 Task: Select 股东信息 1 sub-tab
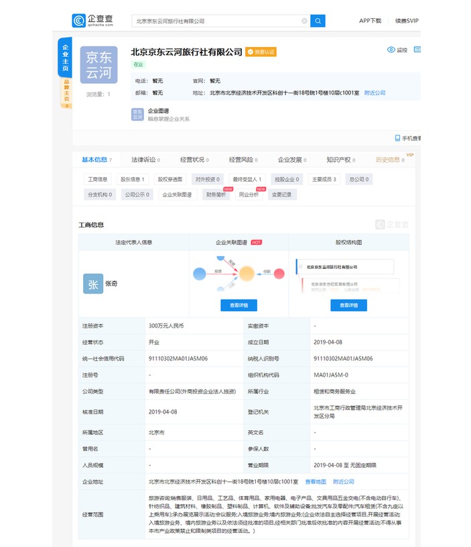tap(133, 179)
